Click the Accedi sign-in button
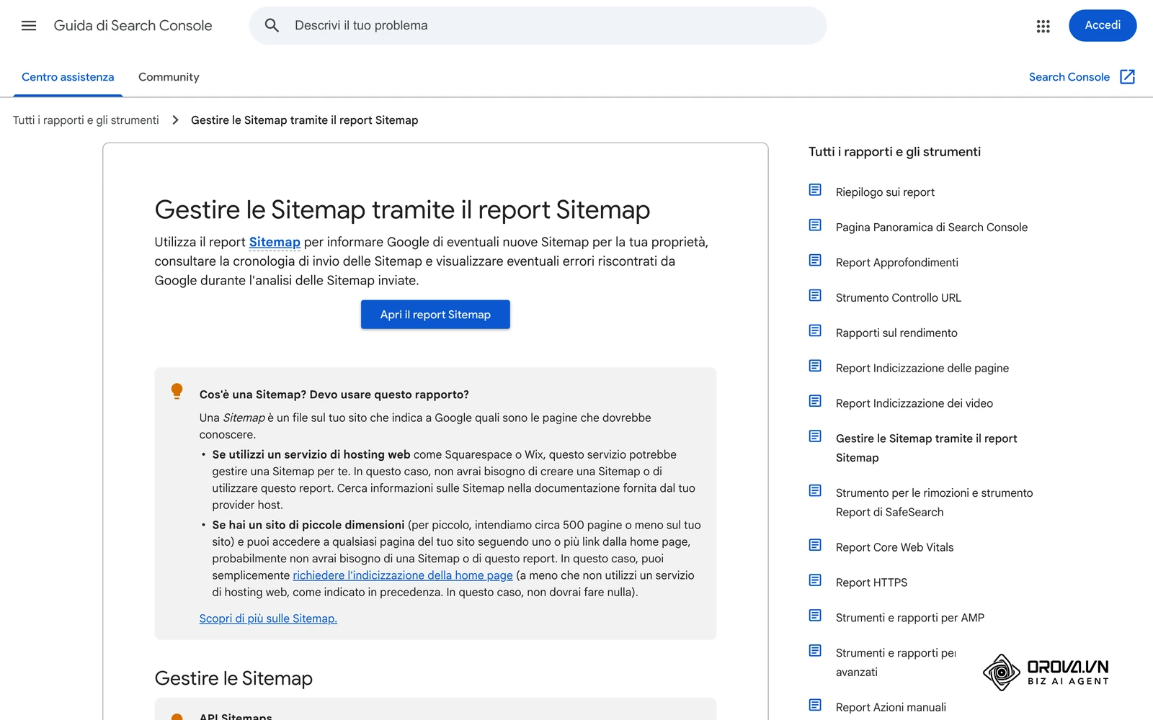1153x720 pixels. click(1103, 26)
